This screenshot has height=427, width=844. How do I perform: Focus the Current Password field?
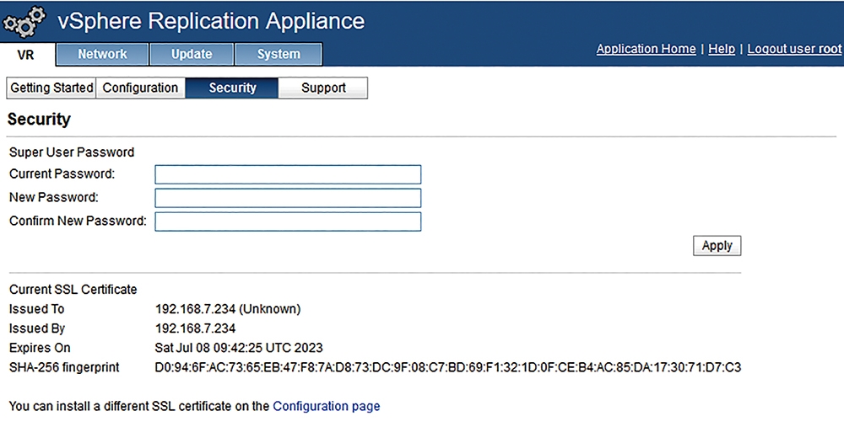click(288, 174)
